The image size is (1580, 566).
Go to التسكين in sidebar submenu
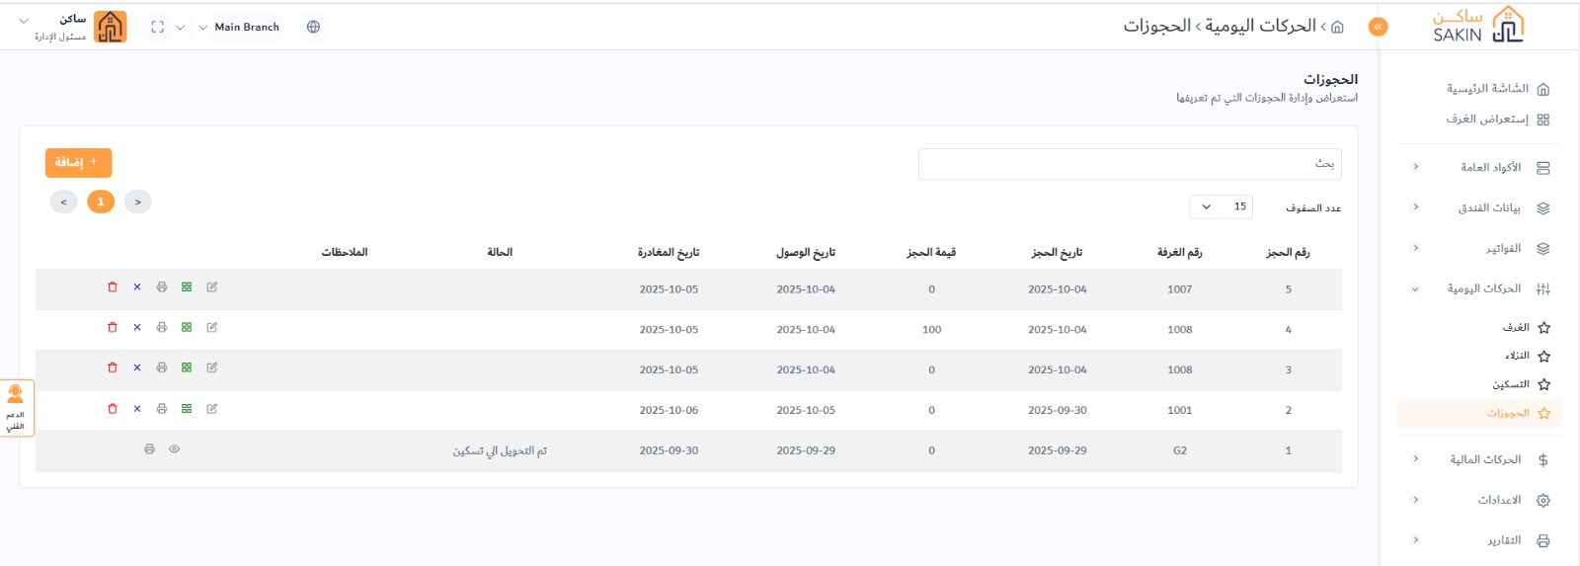pos(1510,384)
